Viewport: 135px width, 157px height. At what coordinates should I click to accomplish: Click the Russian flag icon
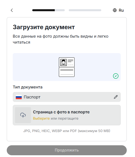(19, 97)
